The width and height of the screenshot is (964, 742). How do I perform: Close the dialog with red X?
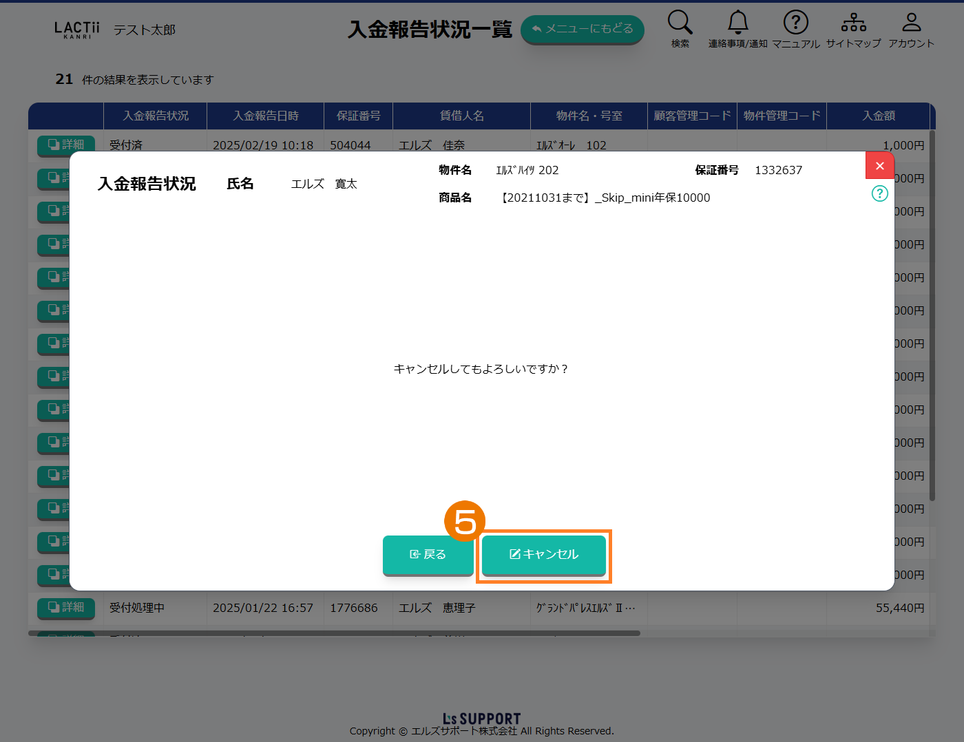[879, 166]
